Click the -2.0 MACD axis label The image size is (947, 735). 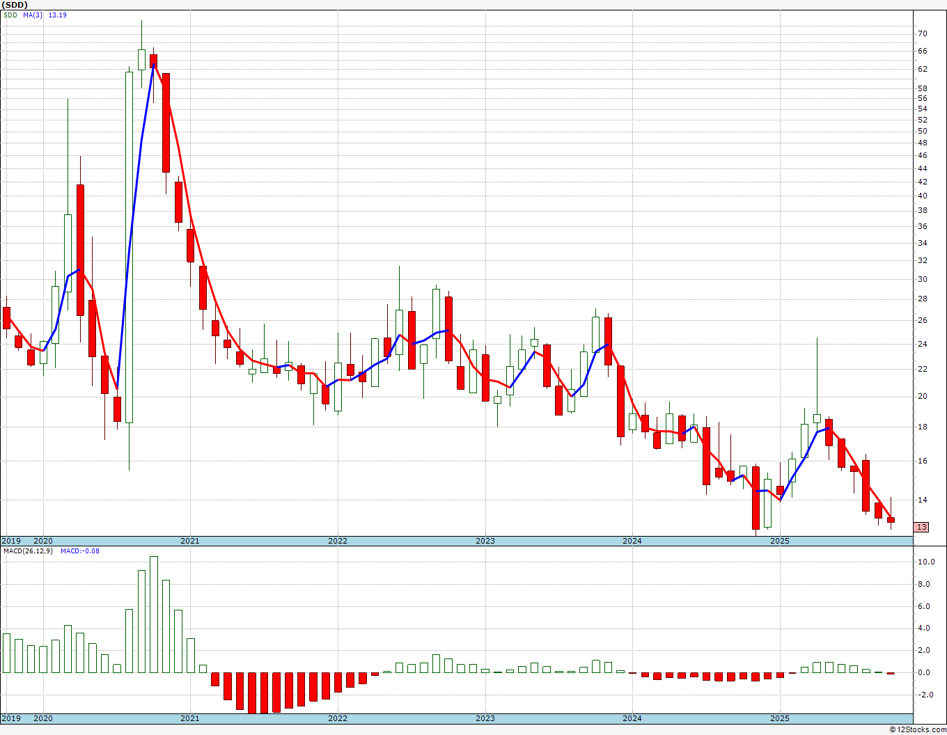[925, 695]
